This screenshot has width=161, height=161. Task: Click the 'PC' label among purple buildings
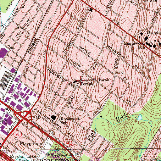pos(5,122)
